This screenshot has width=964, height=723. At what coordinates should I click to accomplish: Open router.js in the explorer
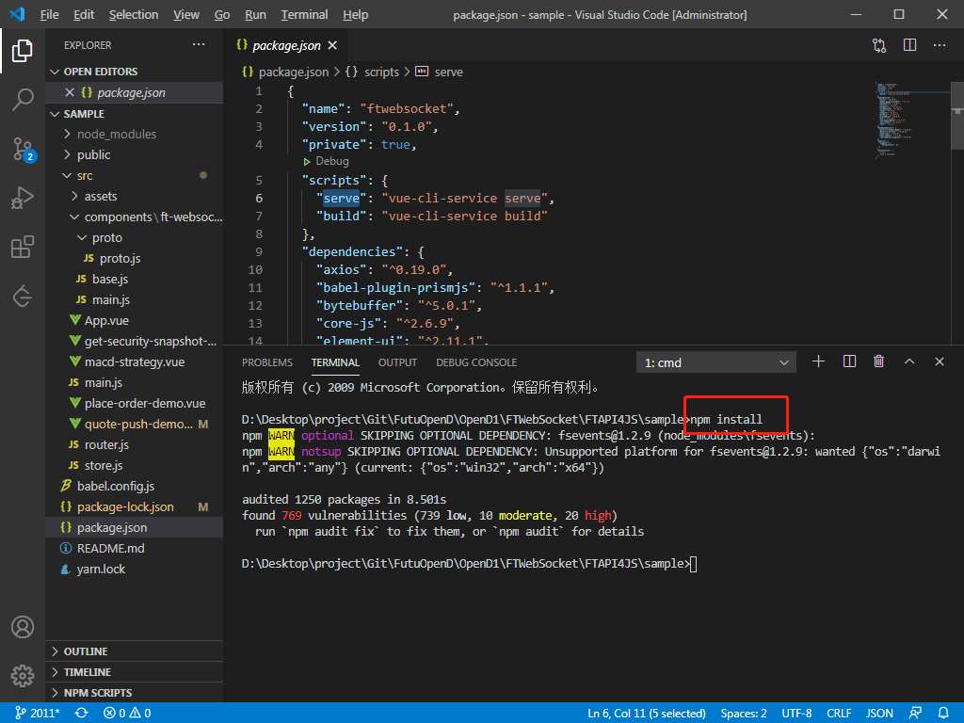(x=105, y=444)
